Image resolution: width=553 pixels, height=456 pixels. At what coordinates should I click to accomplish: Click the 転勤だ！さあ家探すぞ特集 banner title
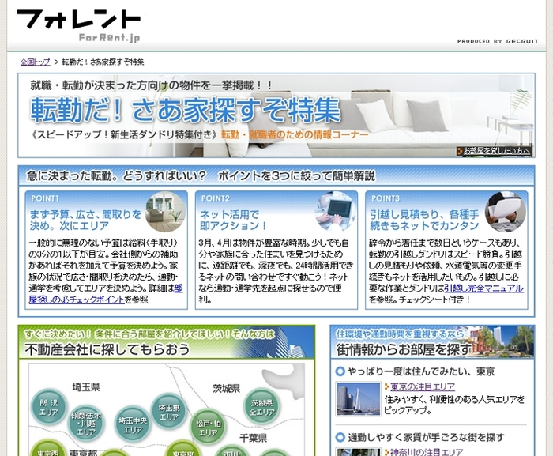click(x=186, y=110)
